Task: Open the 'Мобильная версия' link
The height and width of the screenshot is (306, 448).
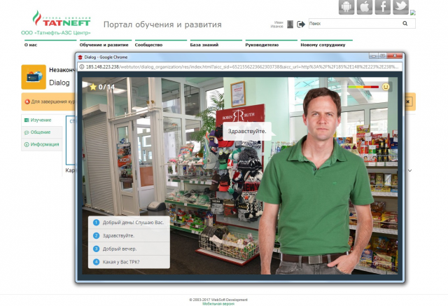Action: (218, 304)
